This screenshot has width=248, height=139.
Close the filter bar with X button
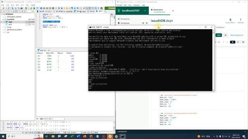(37, 119)
